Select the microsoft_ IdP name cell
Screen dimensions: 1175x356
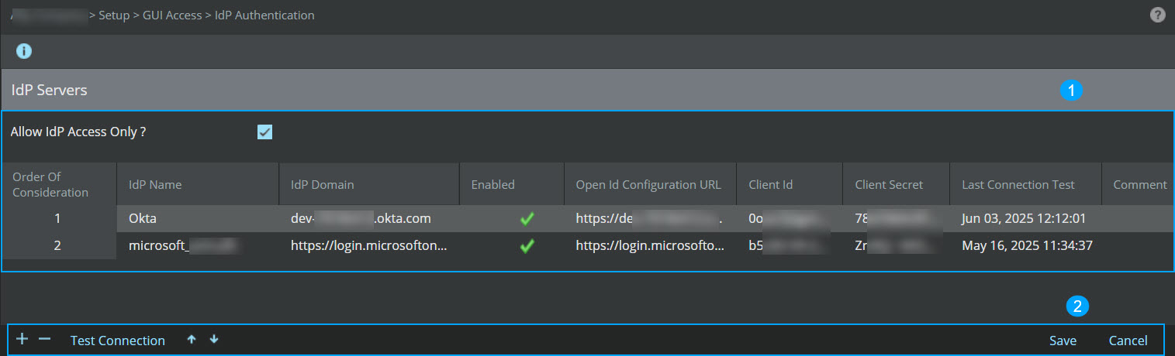[x=198, y=246]
